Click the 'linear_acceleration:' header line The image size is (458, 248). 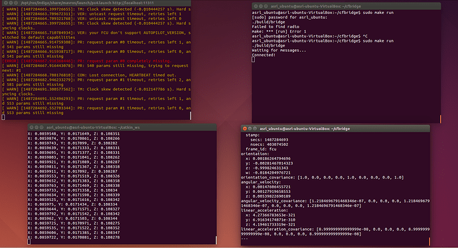point(264,210)
